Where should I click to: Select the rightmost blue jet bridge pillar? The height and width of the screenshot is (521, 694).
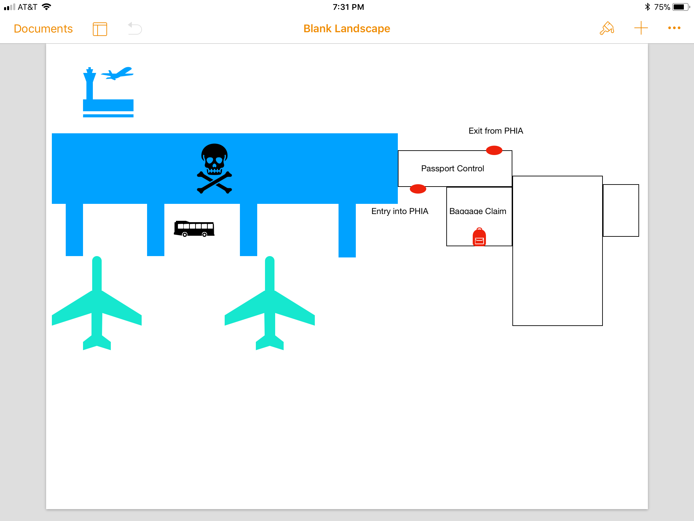(347, 230)
